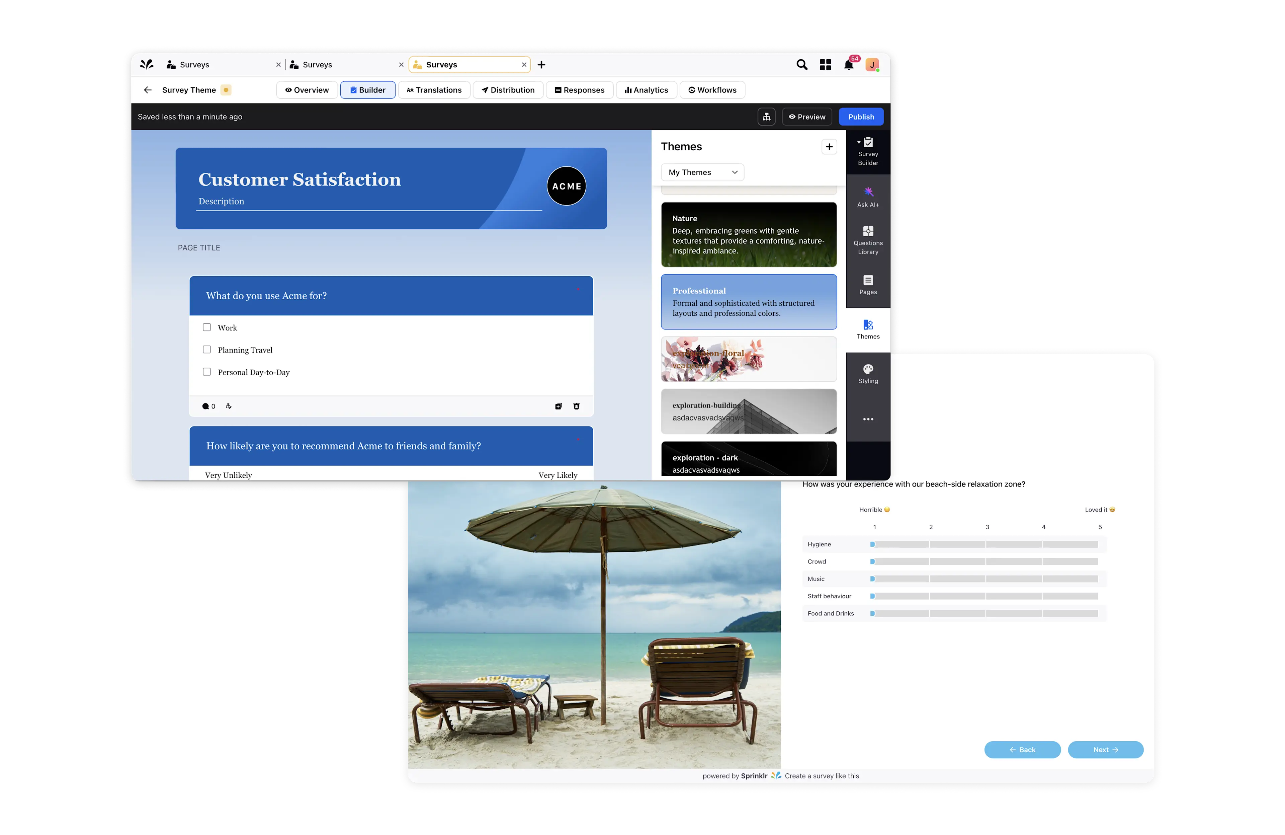The image size is (1285, 835).
Task: Click the survey logic tree icon
Action: click(x=766, y=117)
